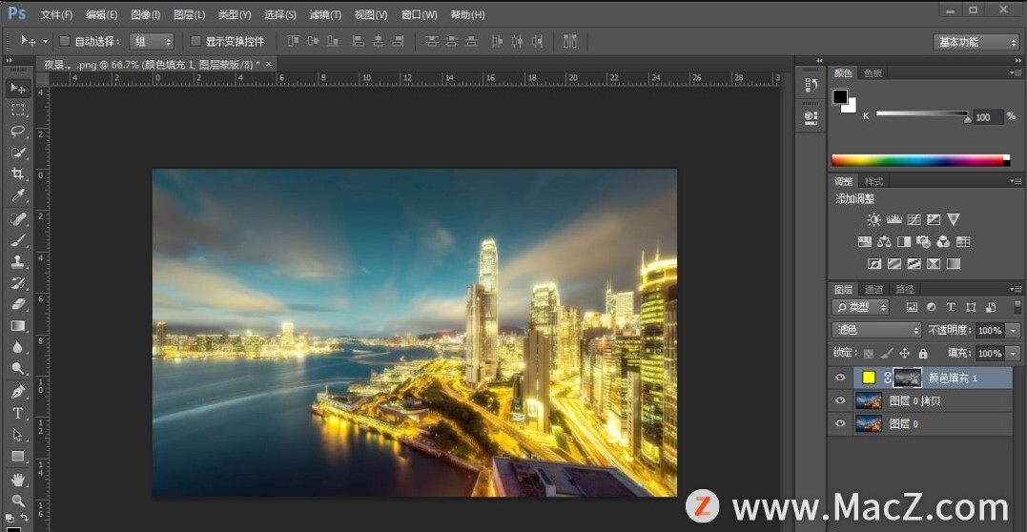This screenshot has width=1027, height=532.
Task: Toggle lock image pixels brush icon
Action: [x=886, y=353]
